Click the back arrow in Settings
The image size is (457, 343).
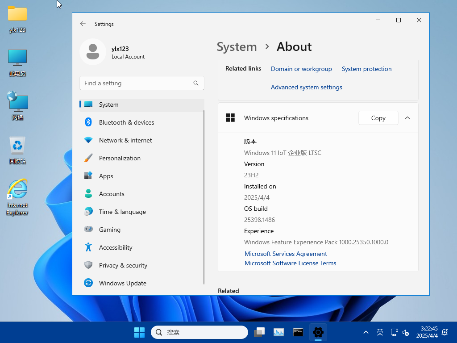tap(83, 24)
